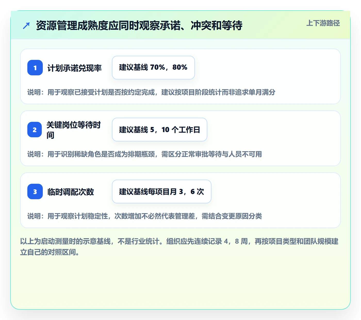Select the 上下游路径 label in the header
Image resolution: width=361 pixels, height=320 pixels.
click(323, 23)
